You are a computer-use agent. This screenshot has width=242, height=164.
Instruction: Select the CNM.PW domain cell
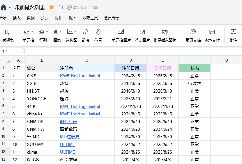[42, 129]
